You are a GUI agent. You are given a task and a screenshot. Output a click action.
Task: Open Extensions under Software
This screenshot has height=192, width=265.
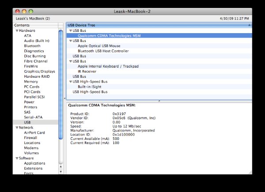tap(33, 168)
